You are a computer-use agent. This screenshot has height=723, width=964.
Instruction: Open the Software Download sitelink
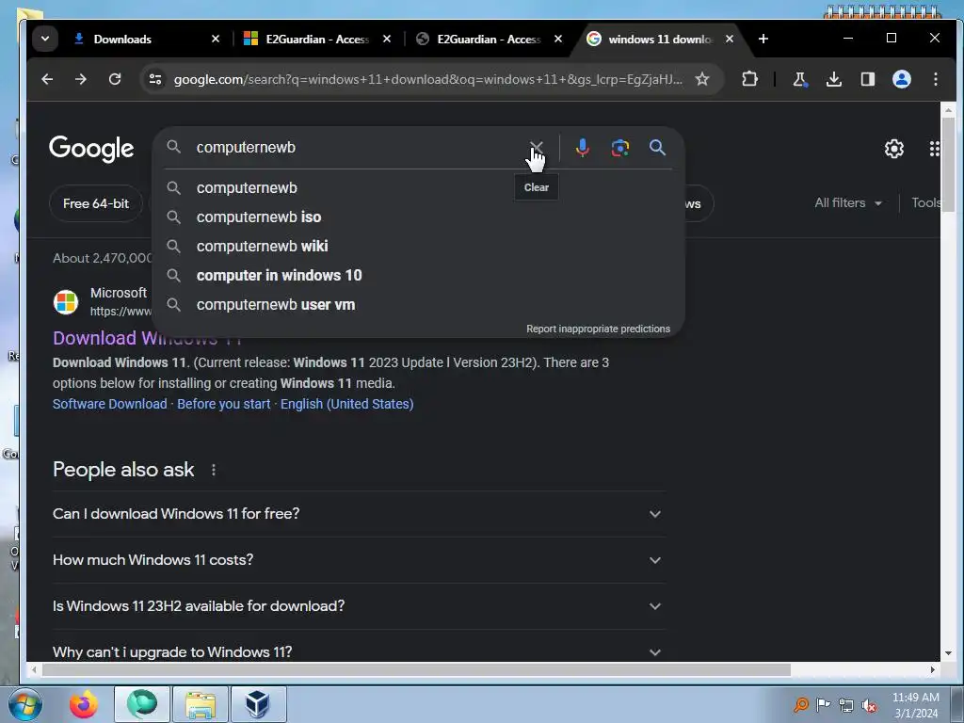tap(109, 404)
